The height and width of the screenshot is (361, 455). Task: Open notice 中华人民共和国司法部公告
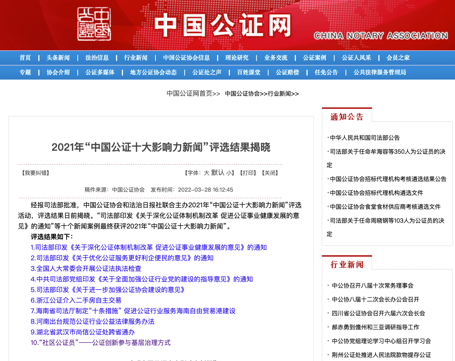[365, 138]
